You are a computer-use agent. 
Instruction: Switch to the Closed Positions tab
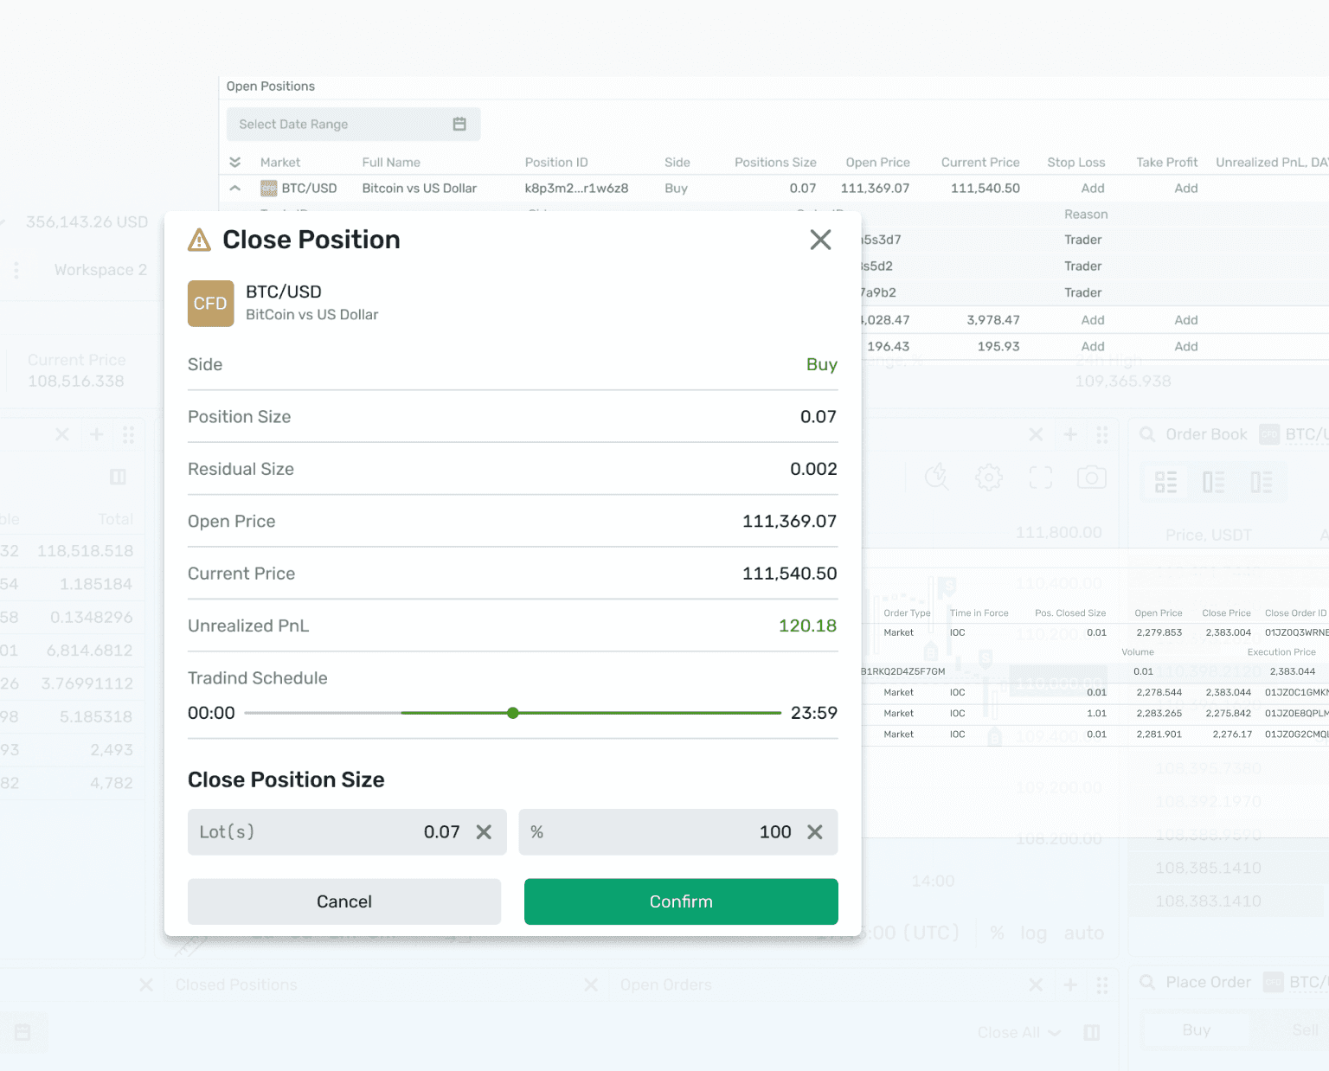(236, 984)
